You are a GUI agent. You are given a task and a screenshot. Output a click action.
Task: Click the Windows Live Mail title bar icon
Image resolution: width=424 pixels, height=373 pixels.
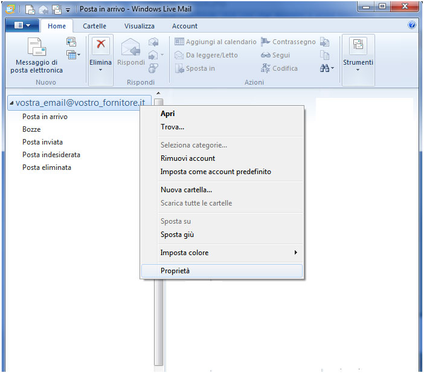(x=10, y=9)
